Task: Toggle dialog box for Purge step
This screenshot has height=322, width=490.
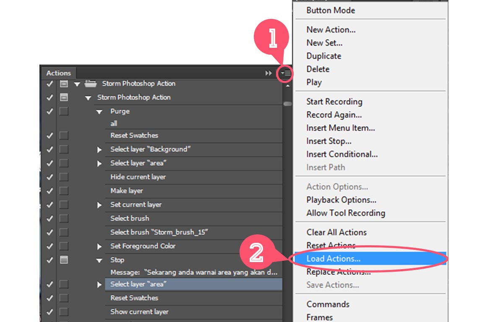Action: click(64, 111)
